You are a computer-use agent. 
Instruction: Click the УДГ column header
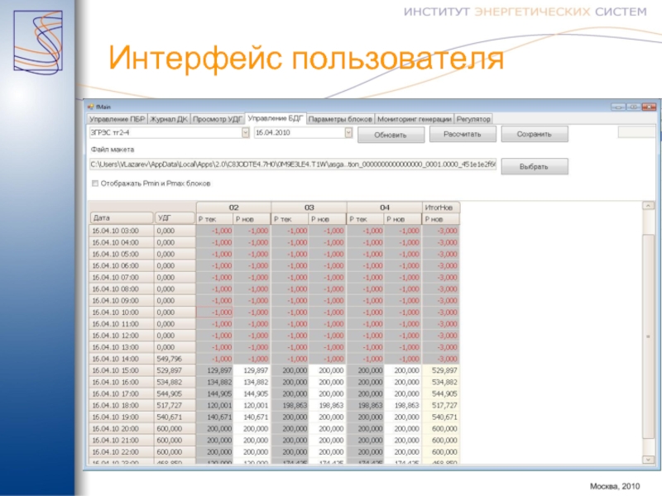175,217
